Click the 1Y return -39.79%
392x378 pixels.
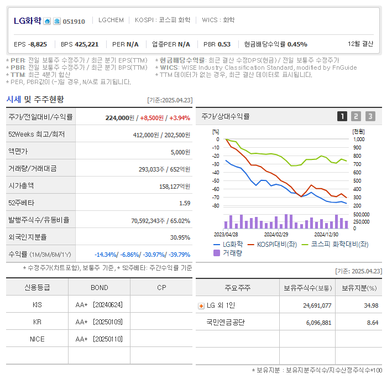(x=179, y=255)
